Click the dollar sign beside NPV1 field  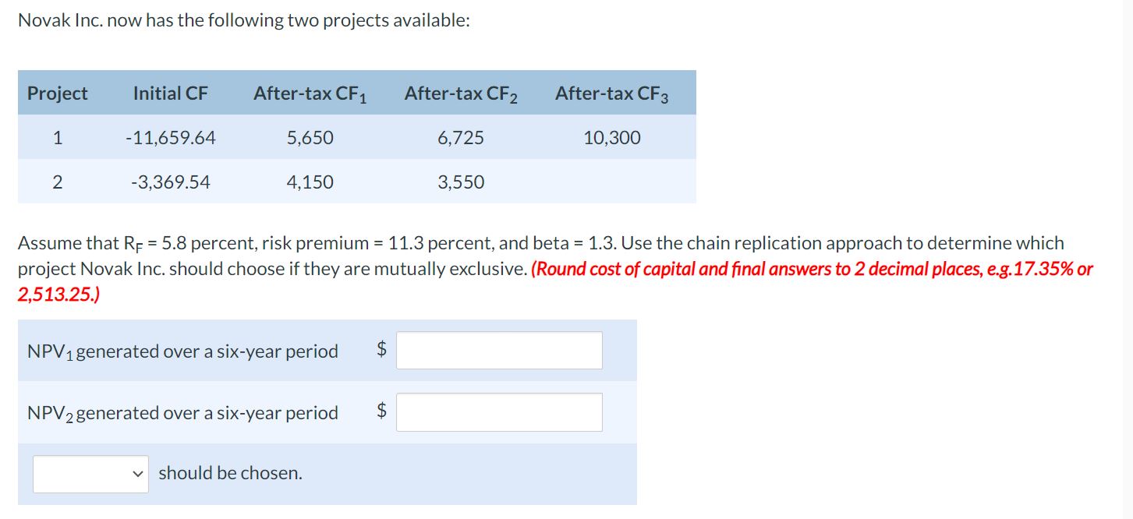[x=381, y=350]
